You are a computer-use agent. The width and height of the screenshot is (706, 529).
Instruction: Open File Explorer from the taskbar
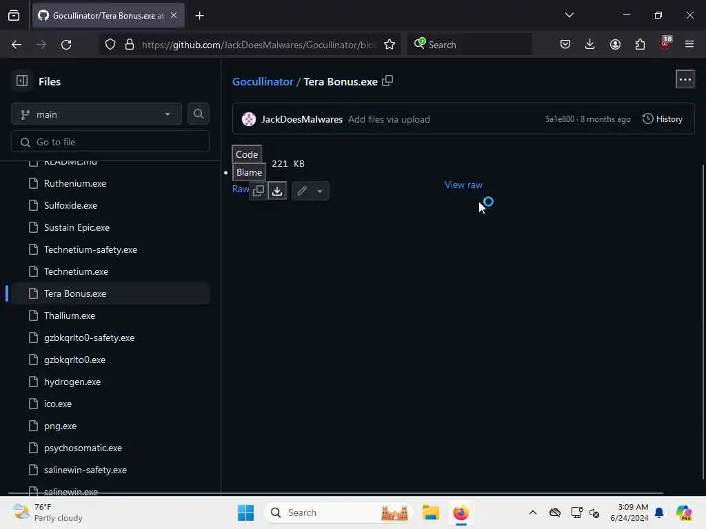pos(430,512)
